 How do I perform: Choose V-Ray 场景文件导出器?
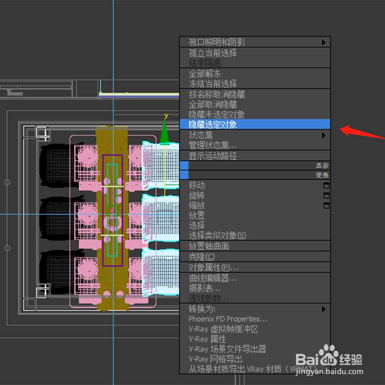255,349
